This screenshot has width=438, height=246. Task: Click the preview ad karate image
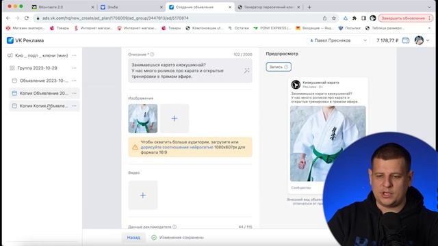[328, 143]
